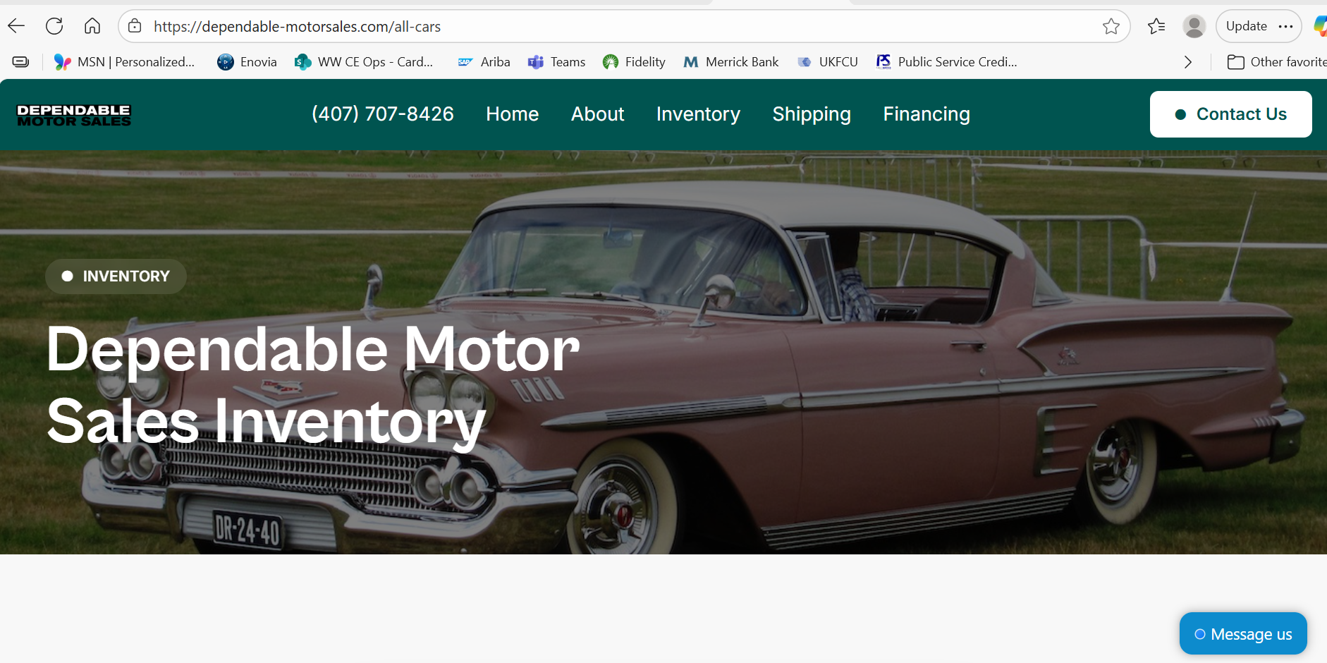
Task: Open the Copilot sidebar icon
Action: (x=1320, y=27)
